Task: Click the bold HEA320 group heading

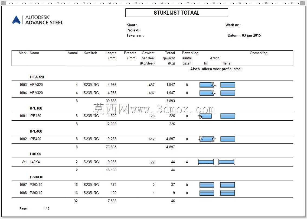Action: [37, 77]
